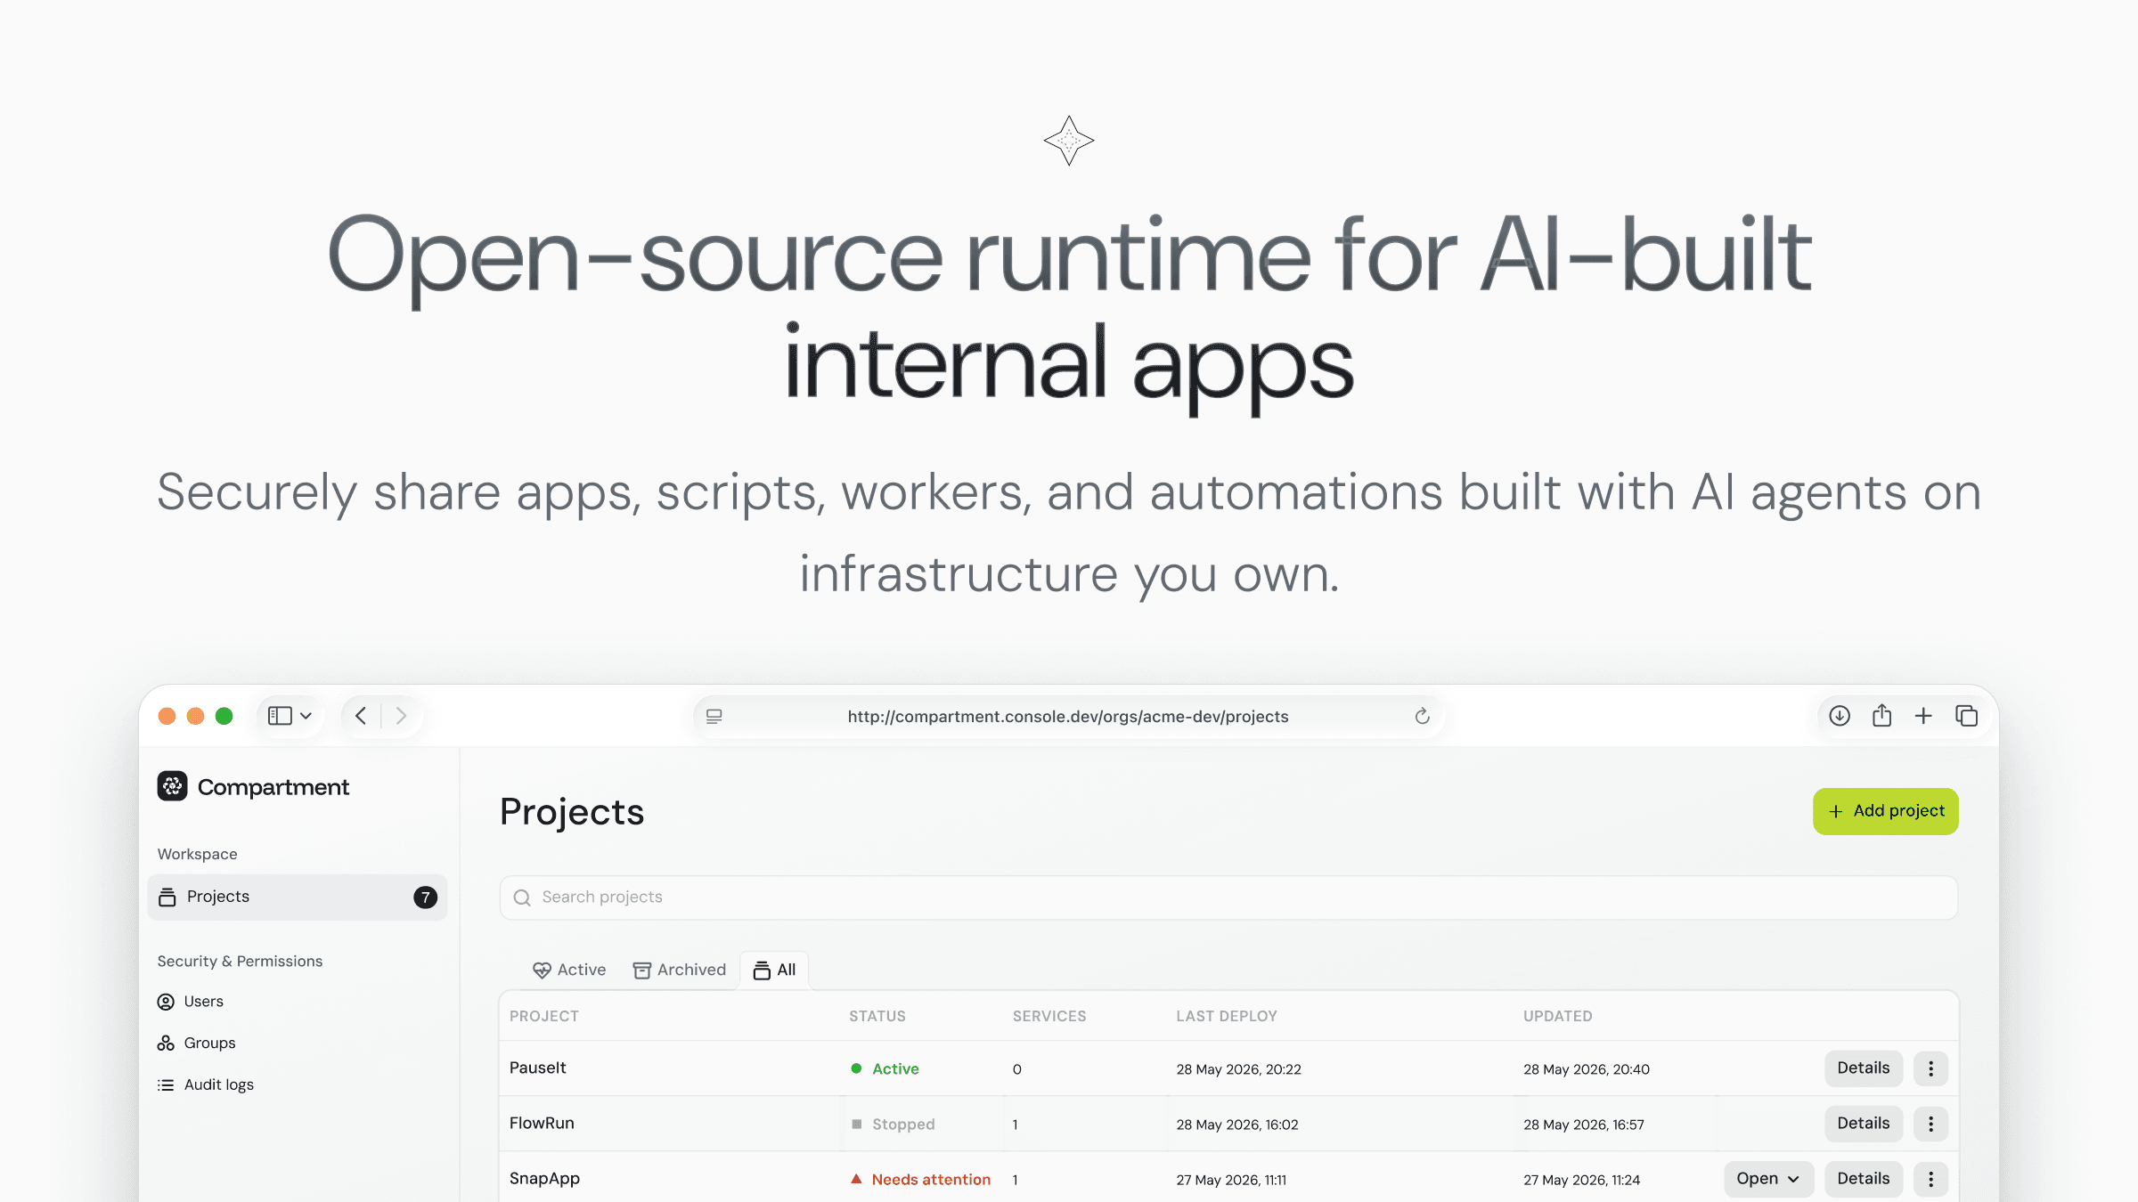Expand the sidebar options chevron
This screenshot has width=2138, height=1202.
click(306, 716)
